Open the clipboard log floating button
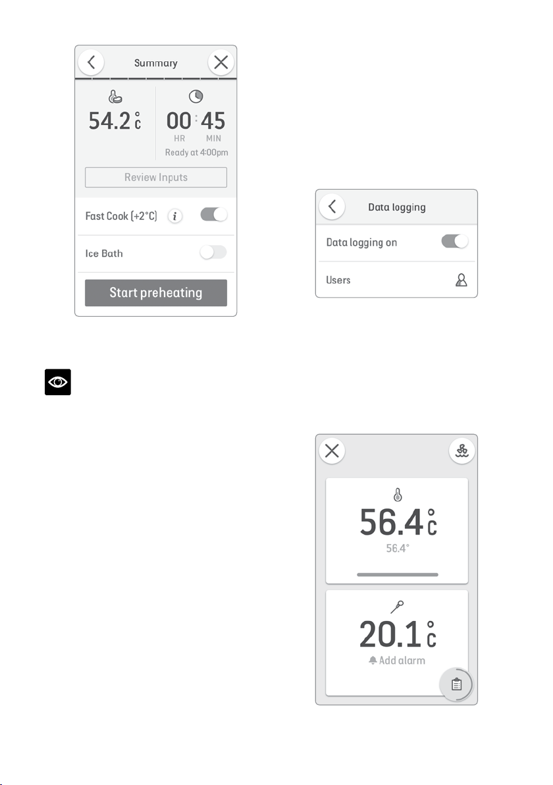 [x=456, y=684]
